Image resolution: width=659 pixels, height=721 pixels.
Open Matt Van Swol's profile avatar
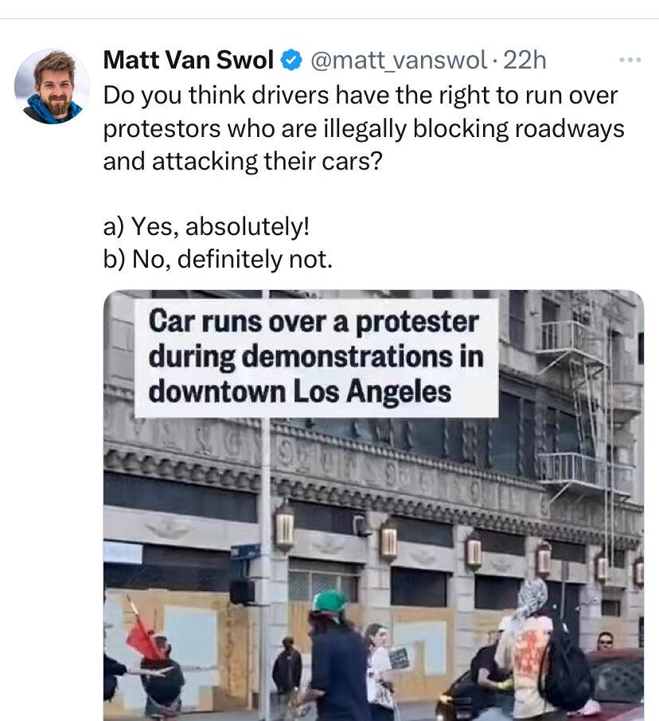[x=52, y=87]
